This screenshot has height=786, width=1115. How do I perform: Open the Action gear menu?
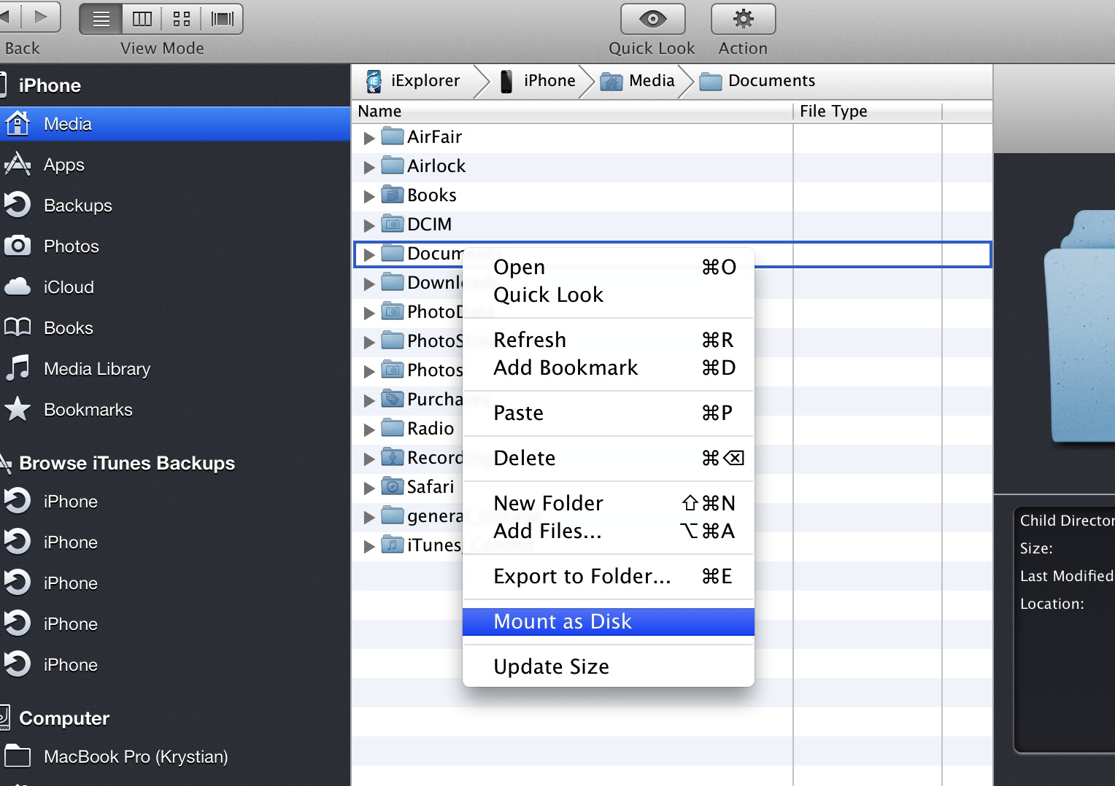pyautogui.click(x=743, y=19)
